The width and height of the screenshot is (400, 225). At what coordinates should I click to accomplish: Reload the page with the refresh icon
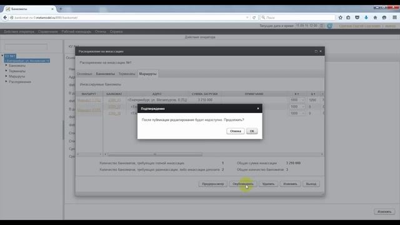coord(254,17)
